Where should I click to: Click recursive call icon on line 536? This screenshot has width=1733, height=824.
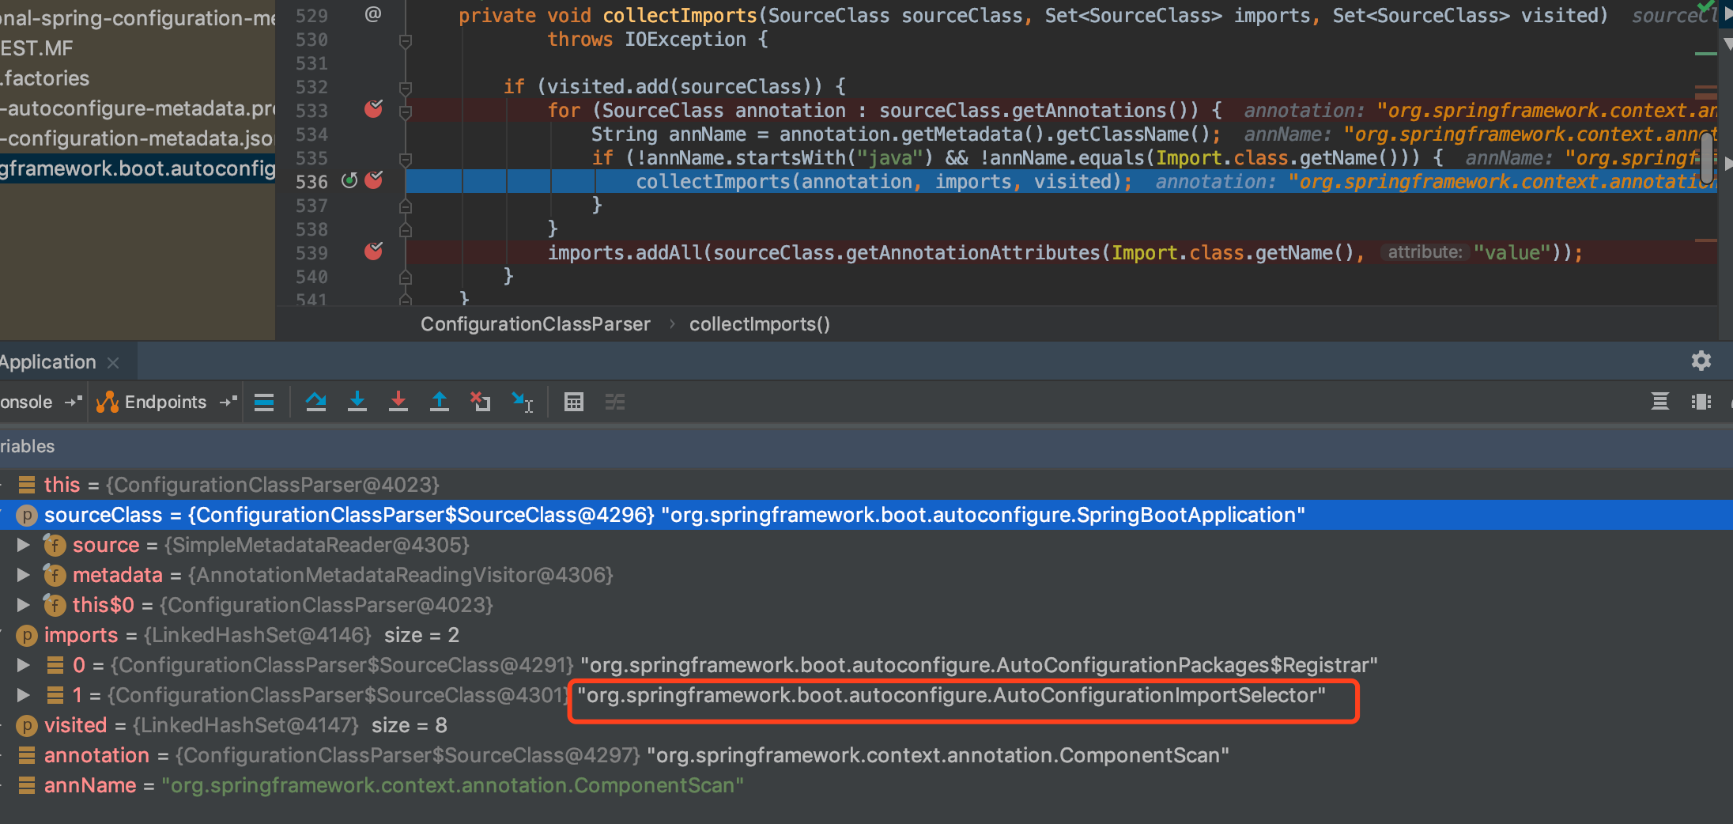point(349,180)
